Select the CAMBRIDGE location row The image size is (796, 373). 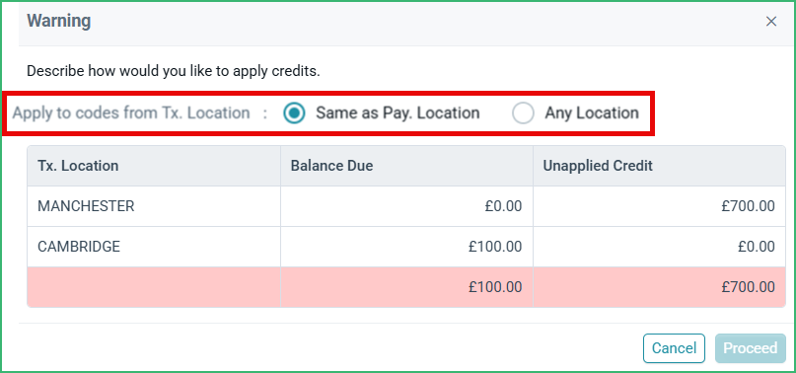[x=406, y=247]
